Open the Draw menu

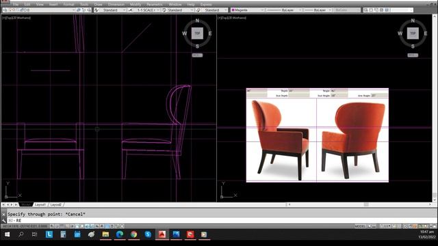pos(98,5)
